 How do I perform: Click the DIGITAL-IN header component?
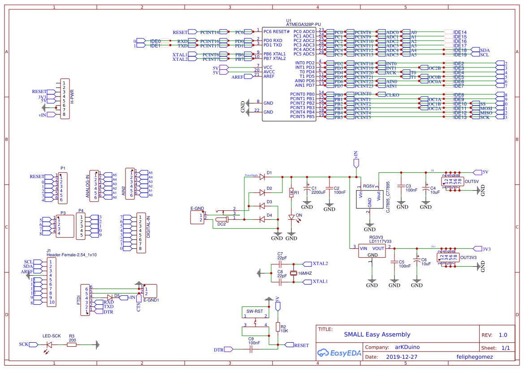click(141, 233)
